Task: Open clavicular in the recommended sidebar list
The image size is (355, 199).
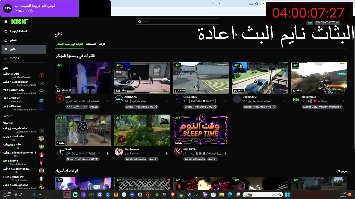Action: pos(24,138)
